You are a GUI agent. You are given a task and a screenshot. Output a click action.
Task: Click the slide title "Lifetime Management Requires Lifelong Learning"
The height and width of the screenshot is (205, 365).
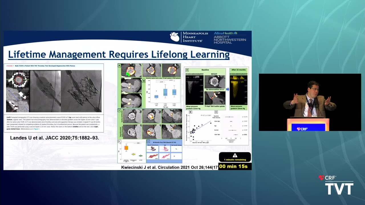119,54
